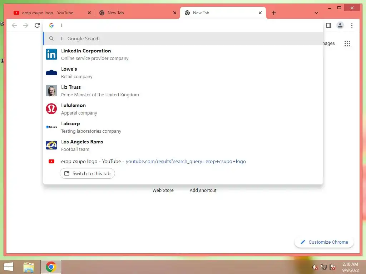Click the magnifier icon in search suggestion
Screen dimensions: 366x274
click(51, 39)
